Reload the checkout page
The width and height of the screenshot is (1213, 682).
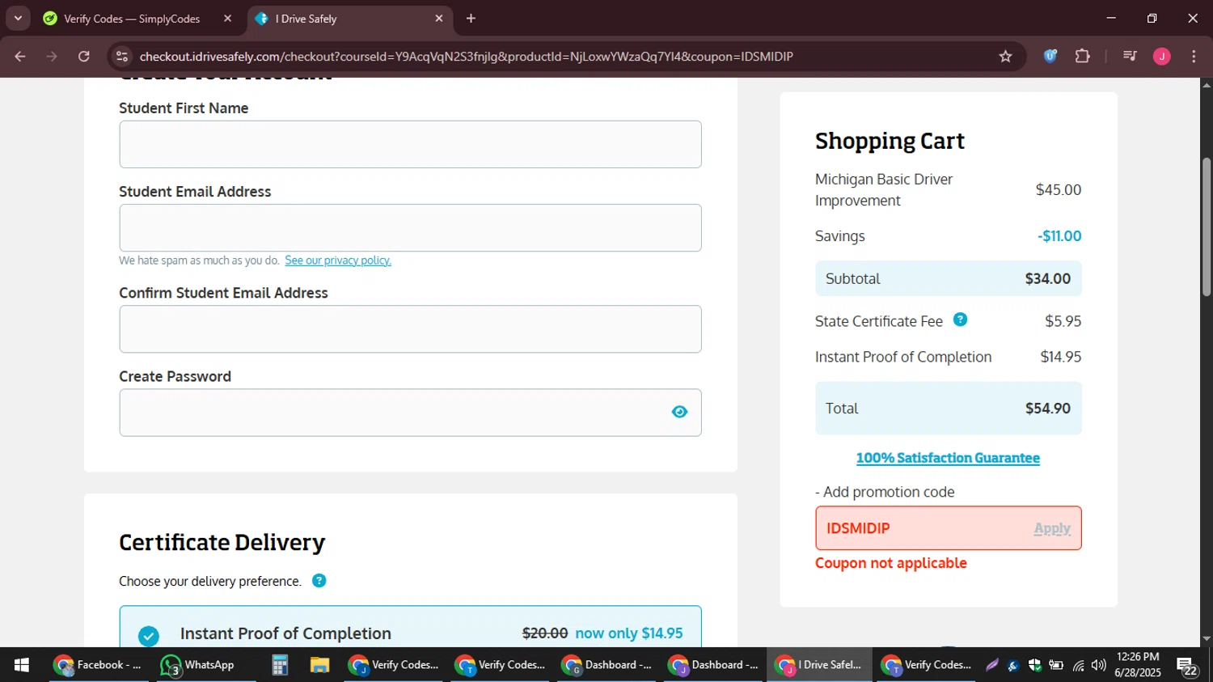tap(84, 56)
